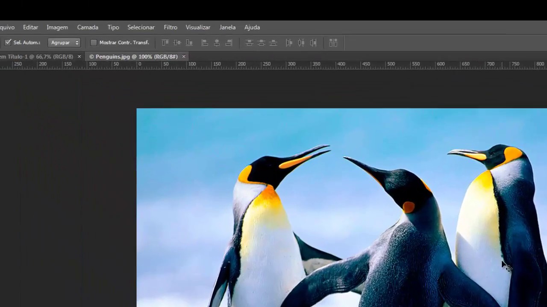The height and width of the screenshot is (307, 547).
Task: Click the Distribute Vertical Centers icon
Action: tap(261, 43)
